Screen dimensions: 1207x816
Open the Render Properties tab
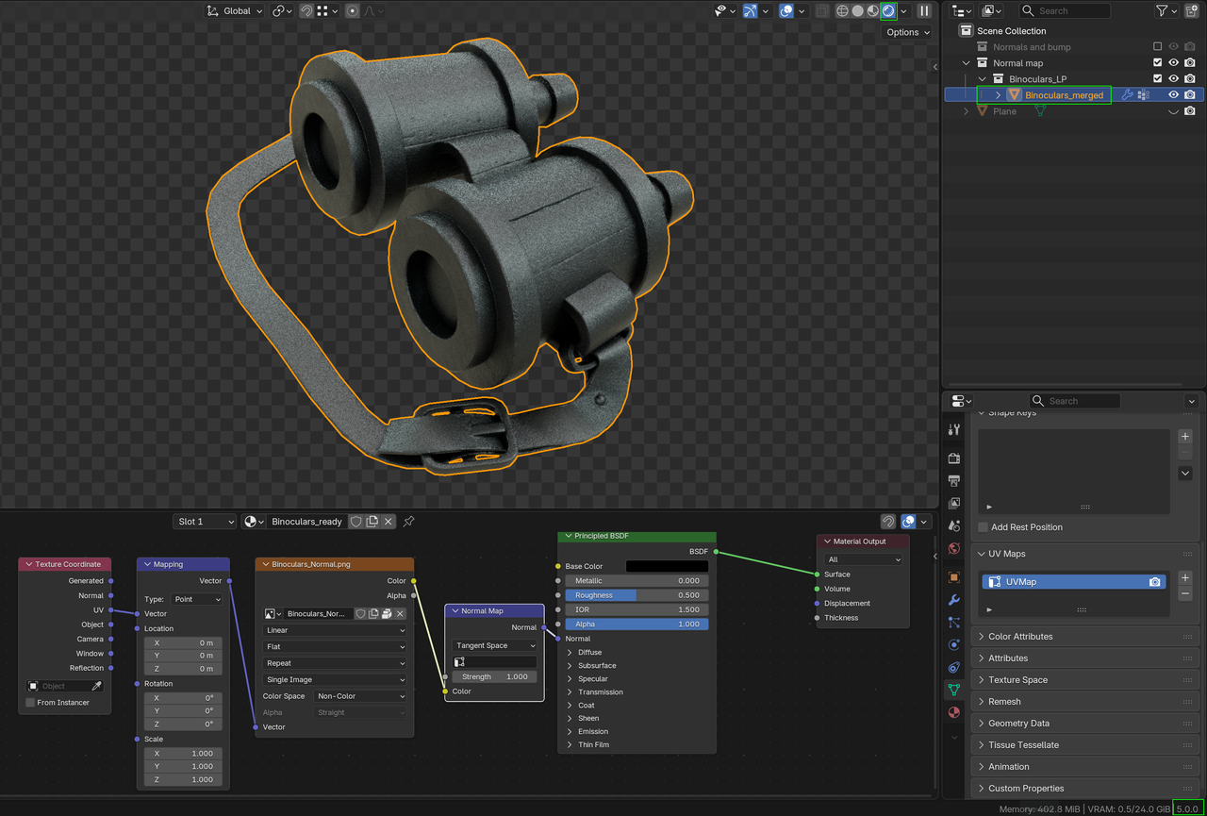pyautogui.click(x=953, y=457)
